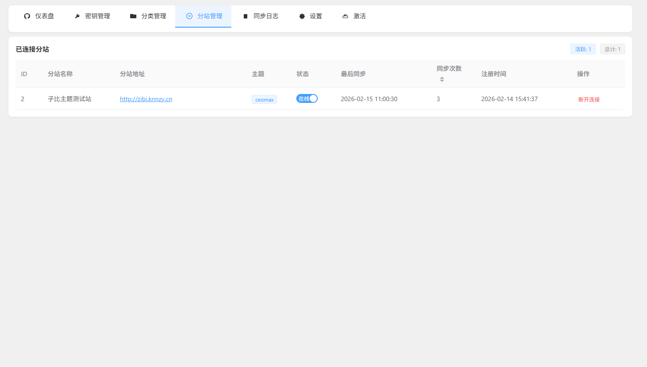Open the http://zibi.knnzy.cn site link
The image size is (647, 367).
point(146,99)
